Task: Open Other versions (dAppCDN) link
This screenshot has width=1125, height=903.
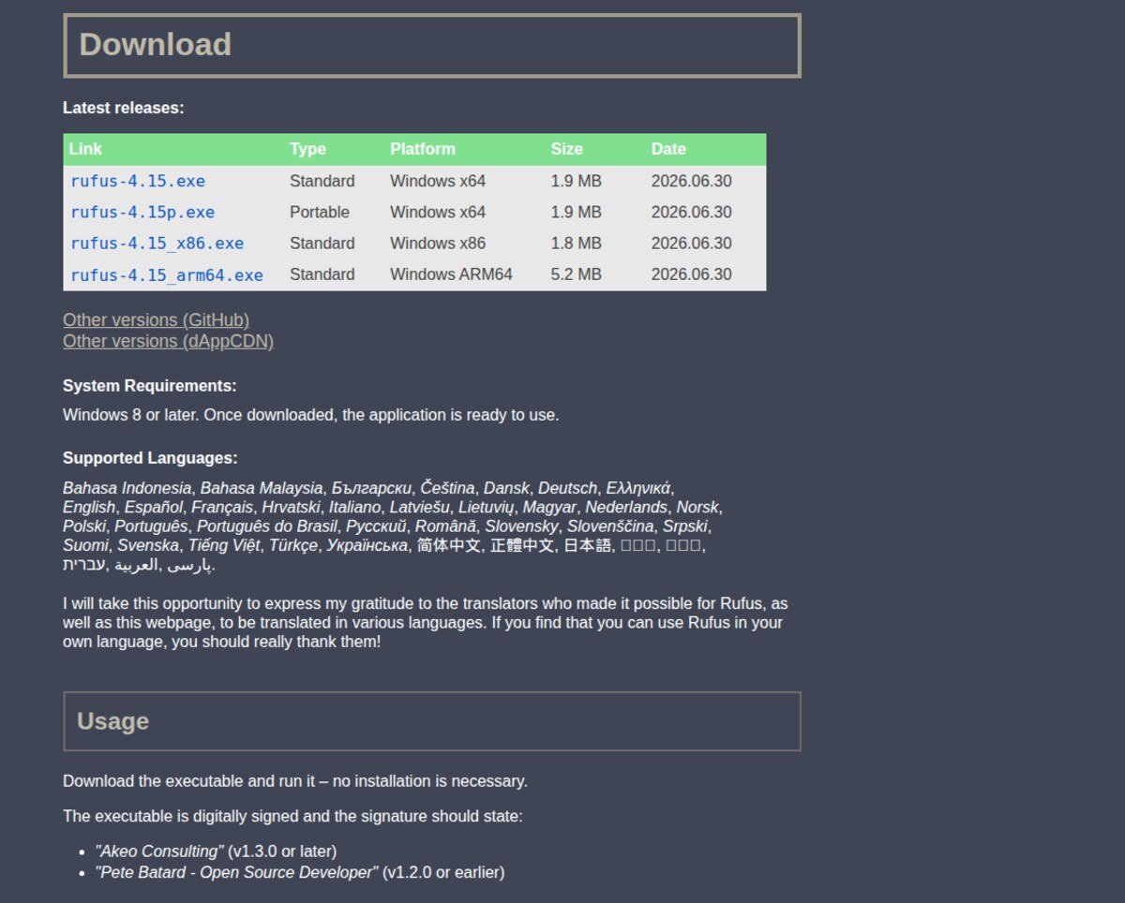Action: (x=168, y=341)
